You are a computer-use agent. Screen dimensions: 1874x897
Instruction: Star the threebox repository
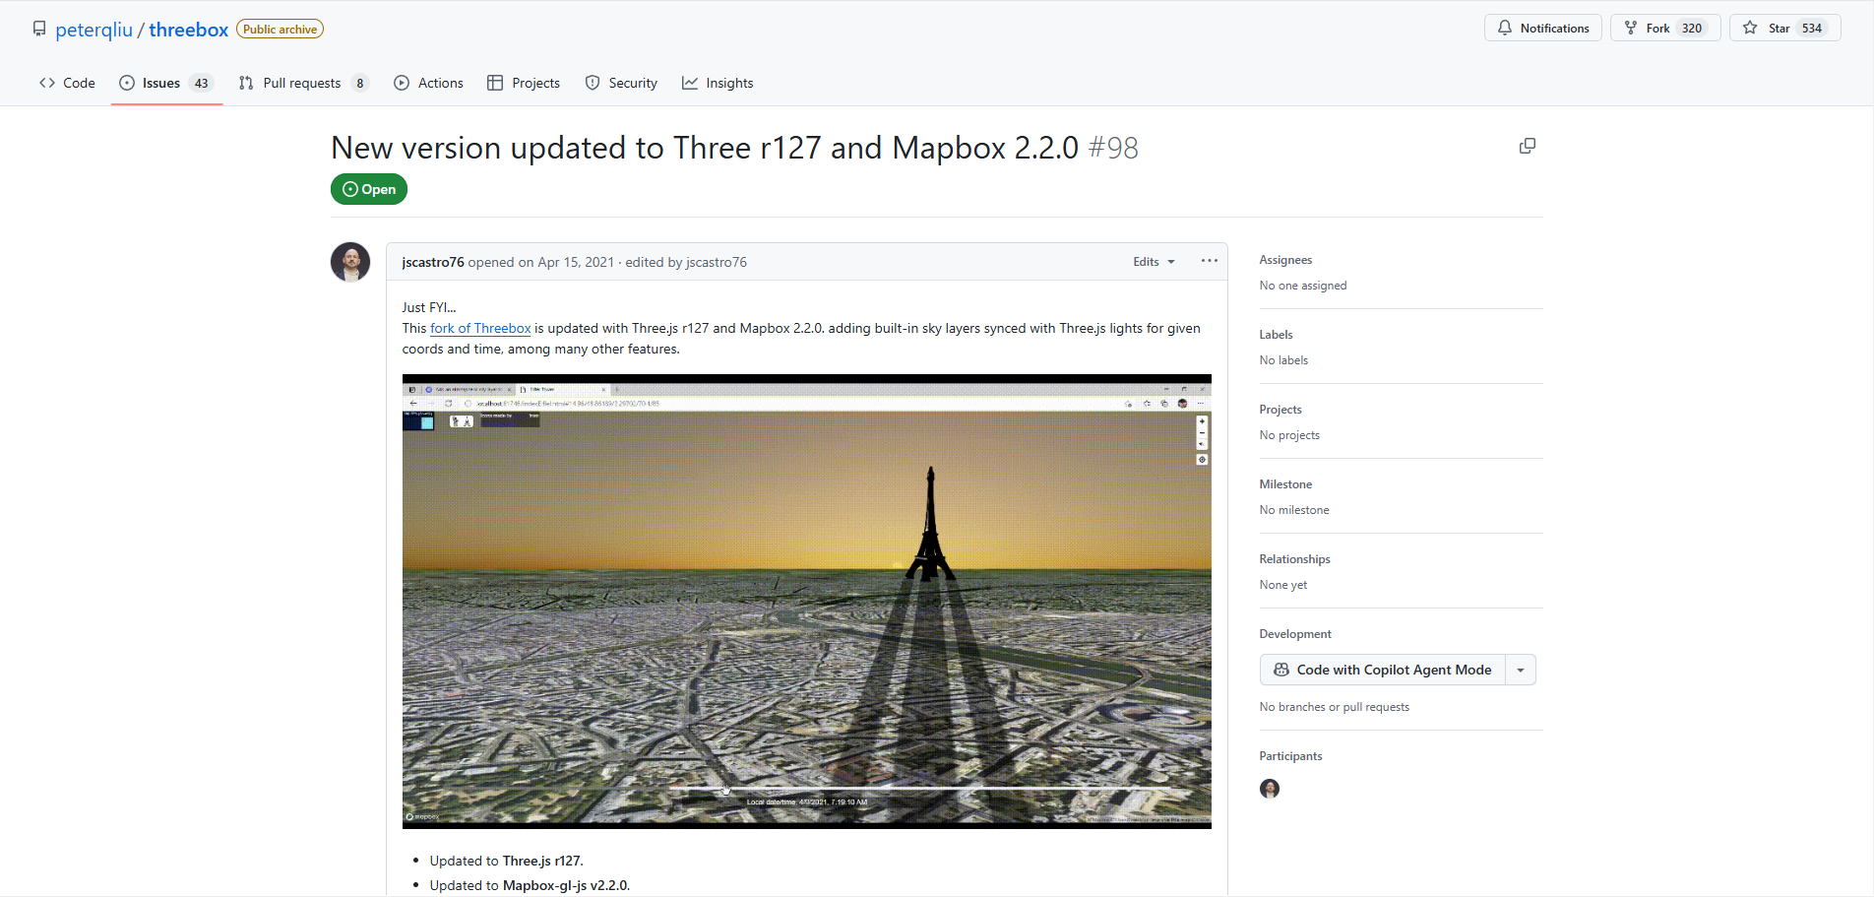pos(1784,29)
